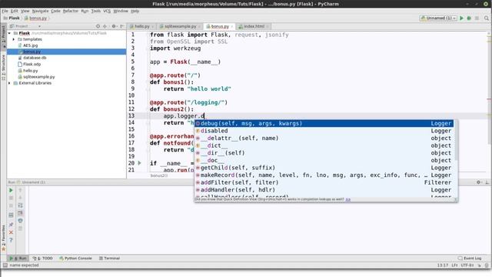Open the Event Log
This screenshot has height=277, width=492.
tap(470, 259)
